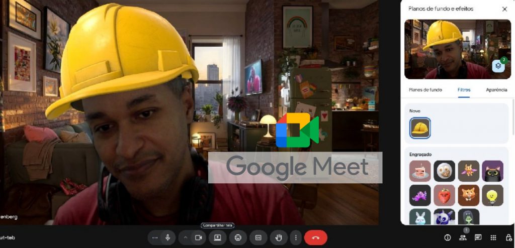Select the purple octopus filter
Screen dimensions: 515x248
pos(420,195)
